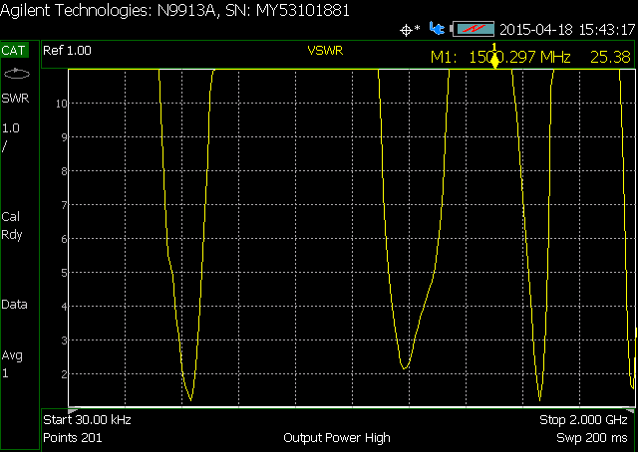This screenshot has height=452, width=638.
Task: Click the GPS crosshair status icon
Action: point(409,30)
